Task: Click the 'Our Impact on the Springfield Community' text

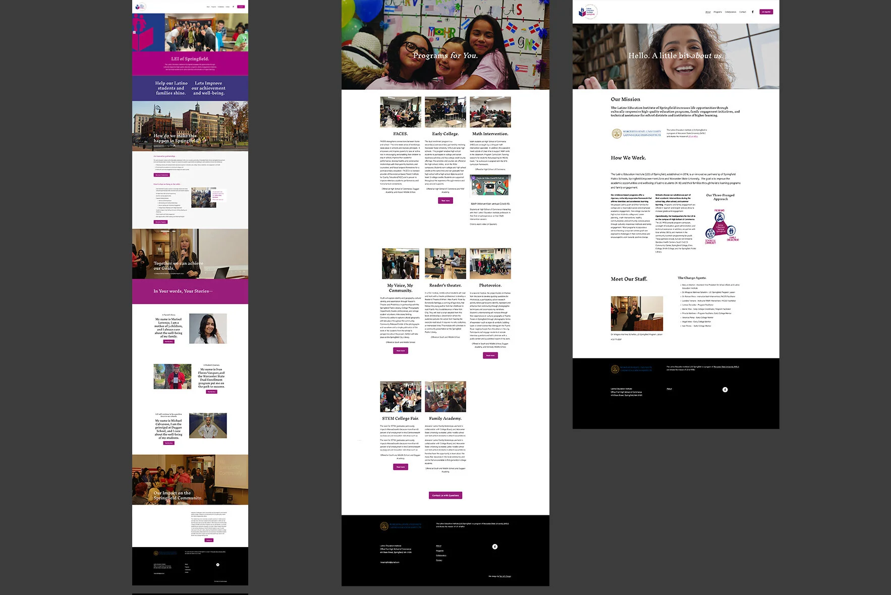Action: tap(178, 496)
